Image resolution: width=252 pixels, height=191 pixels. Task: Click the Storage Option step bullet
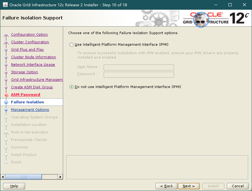click(6, 72)
